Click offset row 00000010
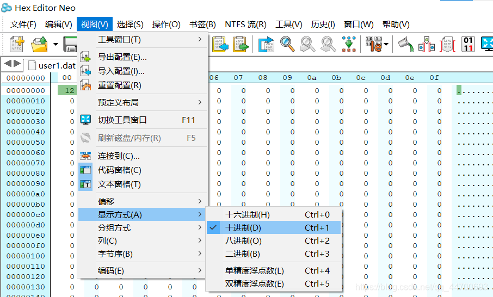493x297 pixels. click(26, 101)
